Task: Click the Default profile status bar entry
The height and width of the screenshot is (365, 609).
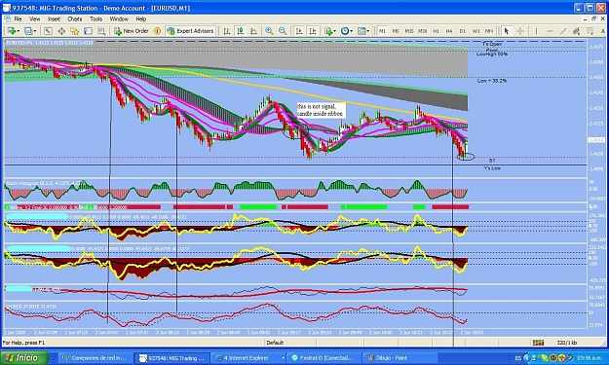Action: click(x=275, y=343)
